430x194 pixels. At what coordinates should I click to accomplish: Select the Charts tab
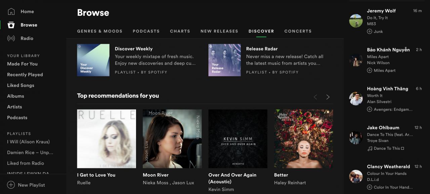180,31
